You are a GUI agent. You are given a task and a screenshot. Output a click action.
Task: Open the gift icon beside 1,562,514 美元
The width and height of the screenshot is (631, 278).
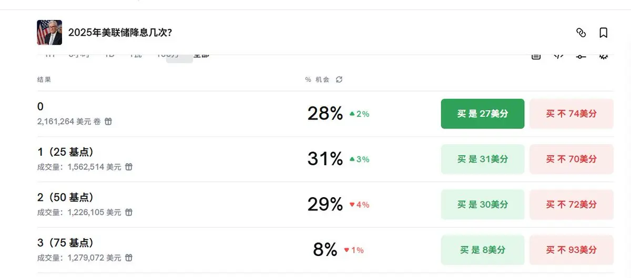coord(129,167)
